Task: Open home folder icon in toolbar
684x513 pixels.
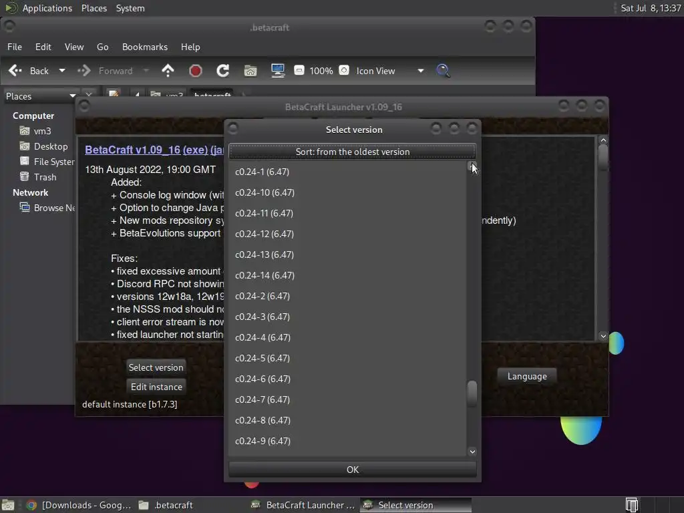Action: 250,71
